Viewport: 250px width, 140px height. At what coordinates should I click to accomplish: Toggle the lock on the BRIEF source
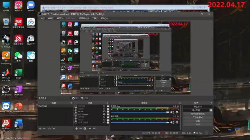108,111
